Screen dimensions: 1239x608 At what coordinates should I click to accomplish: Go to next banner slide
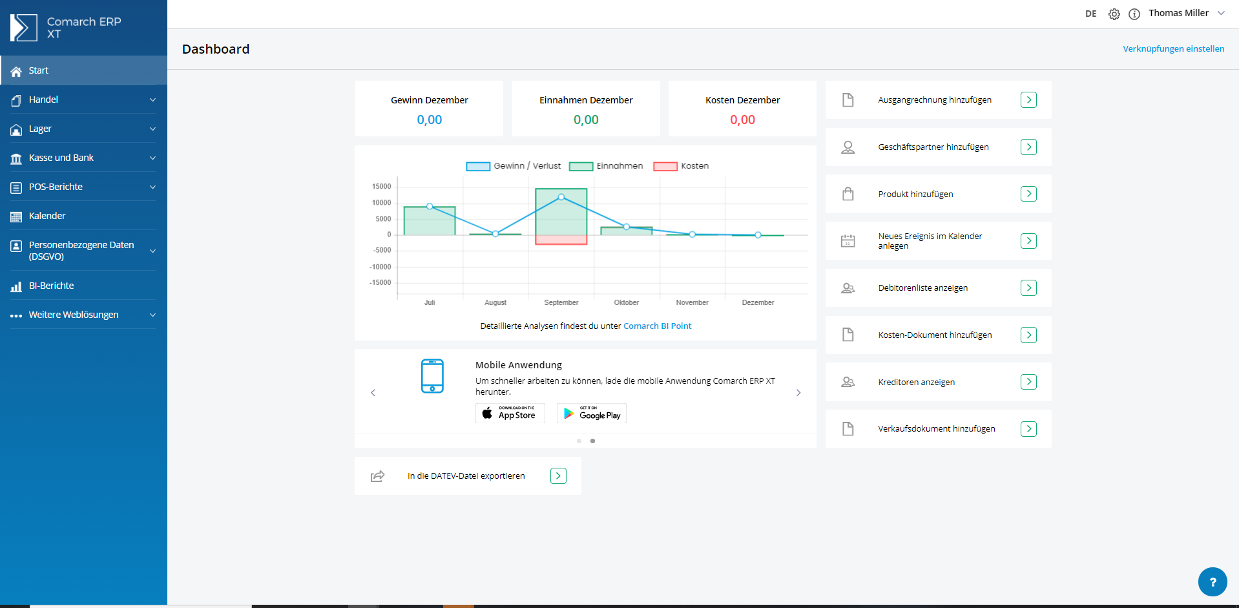tap(798, 393)
